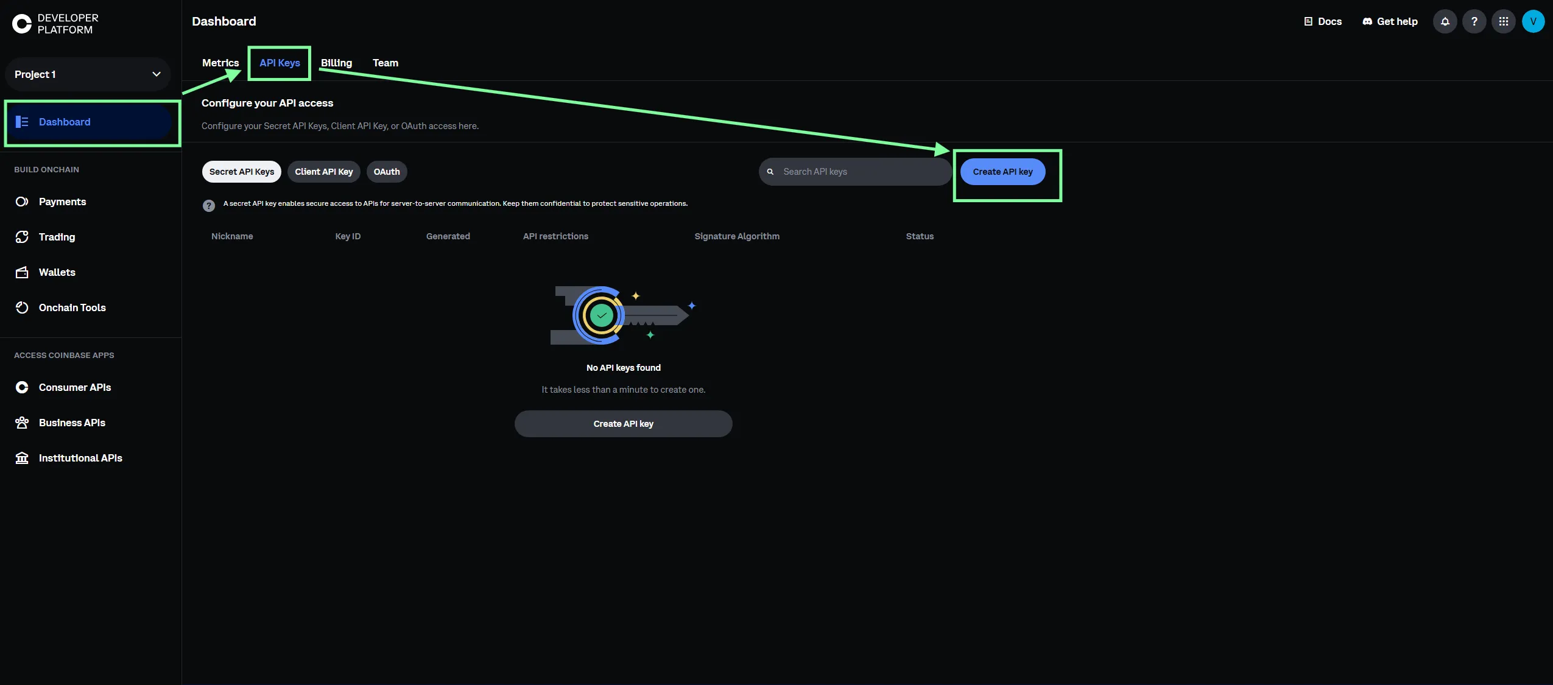Click the Coinbase Developer Platform logo

coord(55,24)
